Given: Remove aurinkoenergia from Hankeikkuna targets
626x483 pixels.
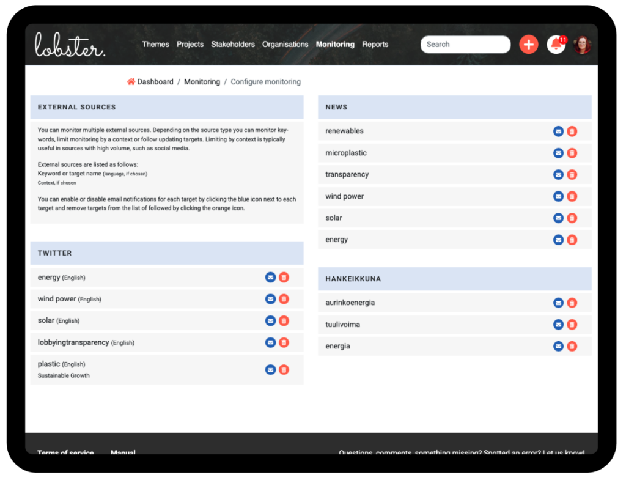Looking at the screenshot, I should (x=572, y=303).
